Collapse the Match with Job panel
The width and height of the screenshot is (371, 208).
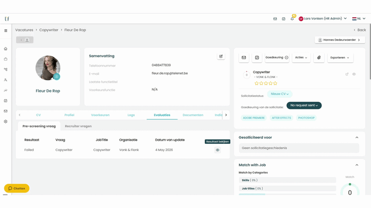357,165
